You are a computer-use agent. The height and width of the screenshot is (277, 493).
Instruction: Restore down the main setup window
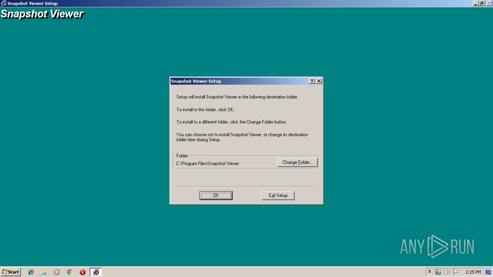[x=481, y=3]
